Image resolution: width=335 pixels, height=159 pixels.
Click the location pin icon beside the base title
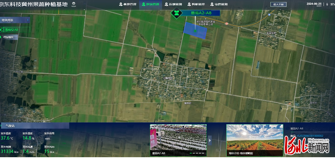[74, 4]
